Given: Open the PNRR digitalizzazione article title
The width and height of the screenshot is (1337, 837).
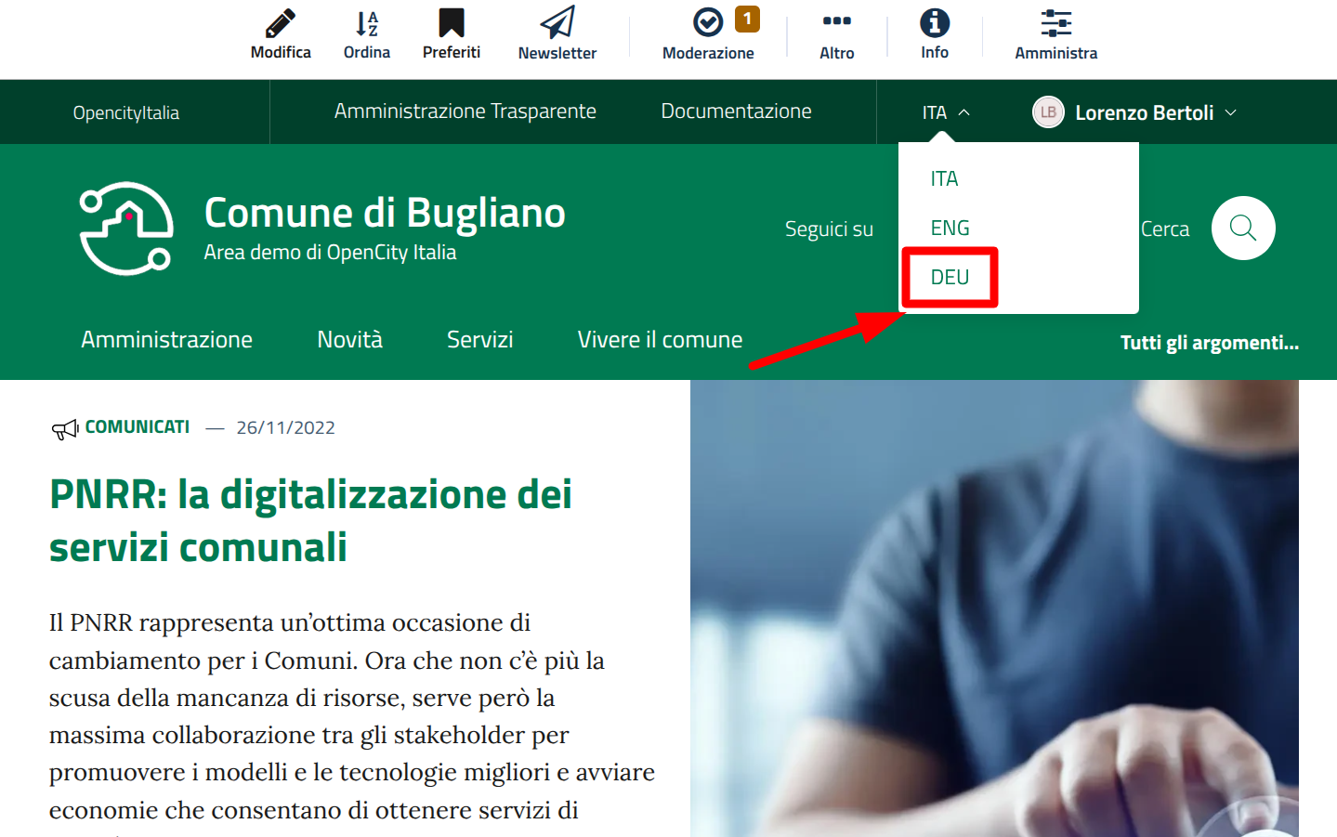Looking at the screenshot, I should [x=310, y=521].
